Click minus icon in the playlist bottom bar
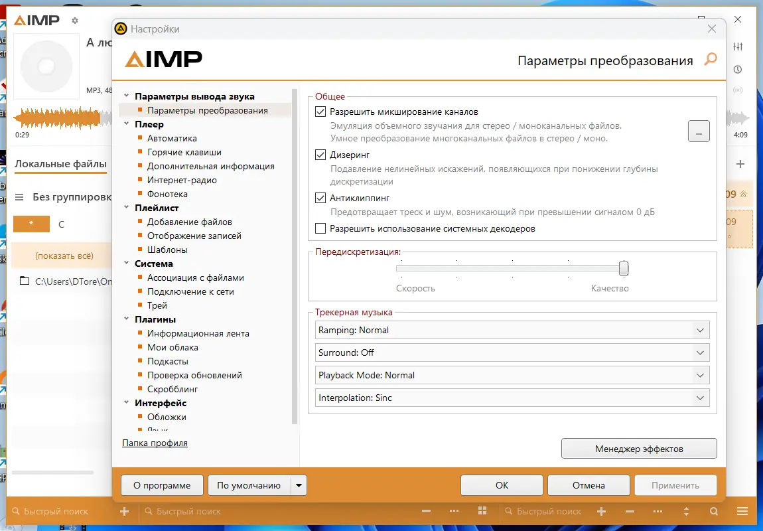Image resolution: width=763 pixels, height=531 pixels. tap(630, 511)
